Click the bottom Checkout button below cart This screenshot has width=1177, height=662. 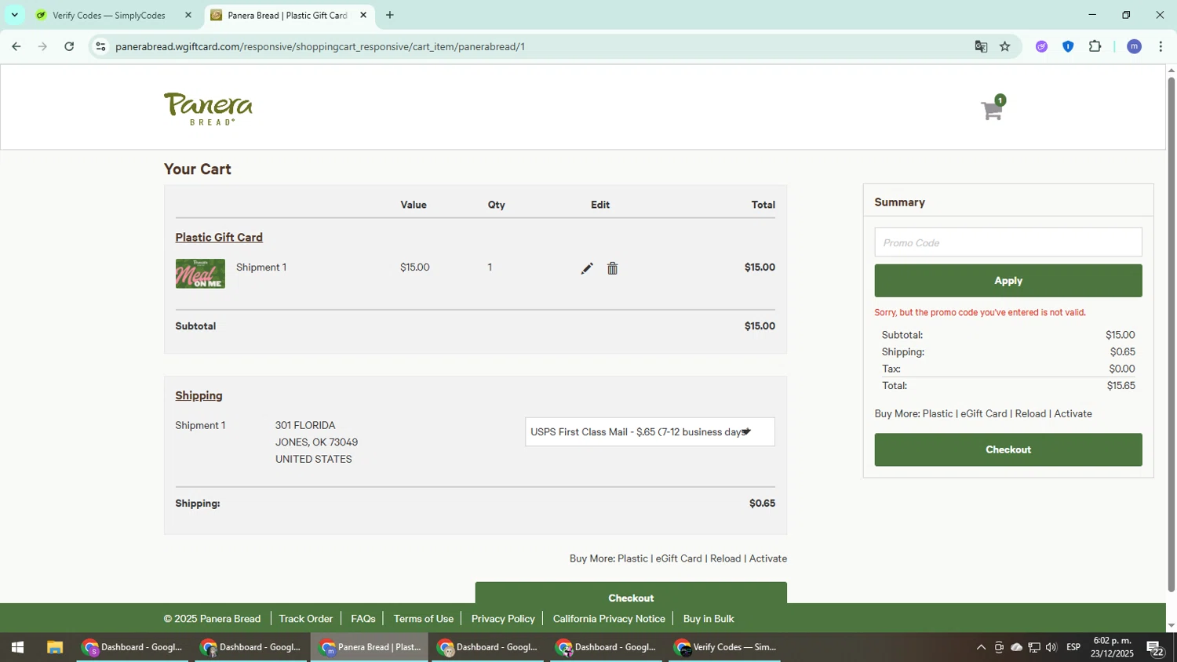pyautogui.click(x=631, y=593)
